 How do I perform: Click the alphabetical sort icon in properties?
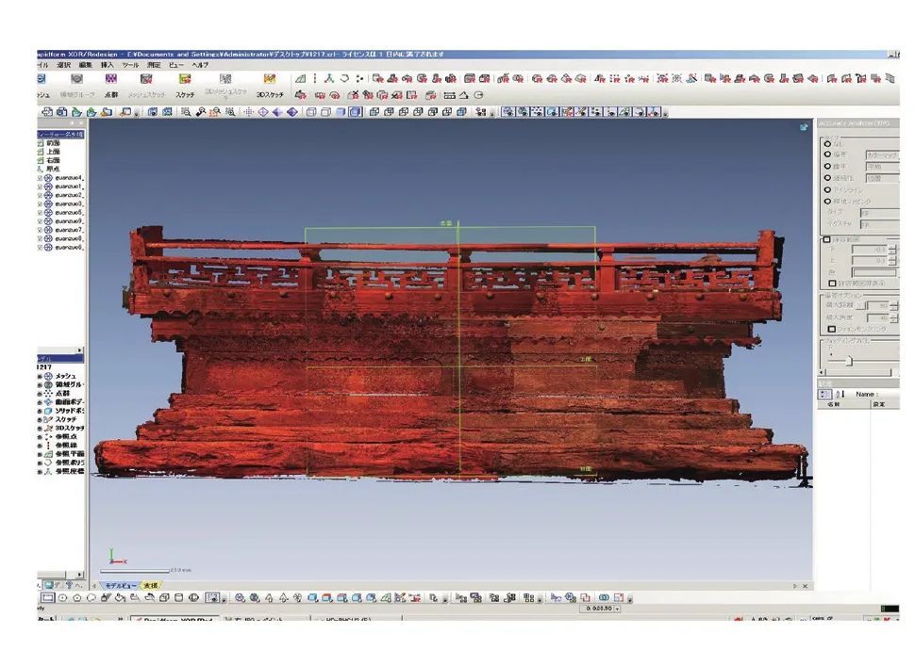click(x=840, y=394)
